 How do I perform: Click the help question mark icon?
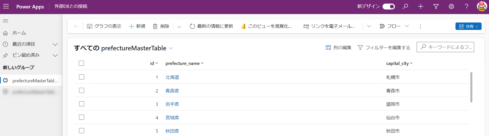coord(466,6)
